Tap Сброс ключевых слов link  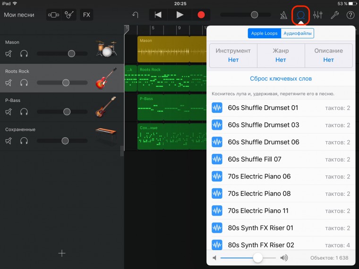pyautogui.click(x=281, y=79)
